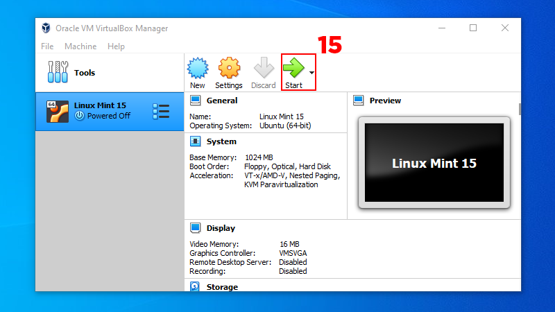The width and height of the screenshot is (555, 312).
Task: Open the Machine menu
Action: tap(80, 46)
